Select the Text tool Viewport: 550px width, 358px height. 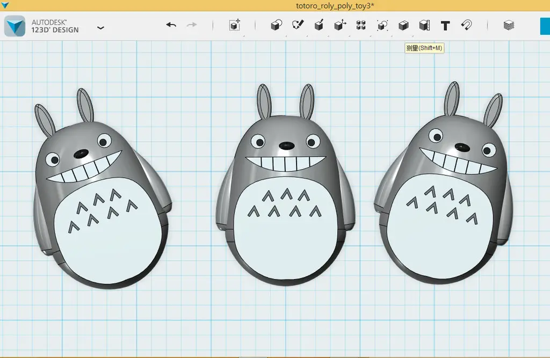coord(445,25)
